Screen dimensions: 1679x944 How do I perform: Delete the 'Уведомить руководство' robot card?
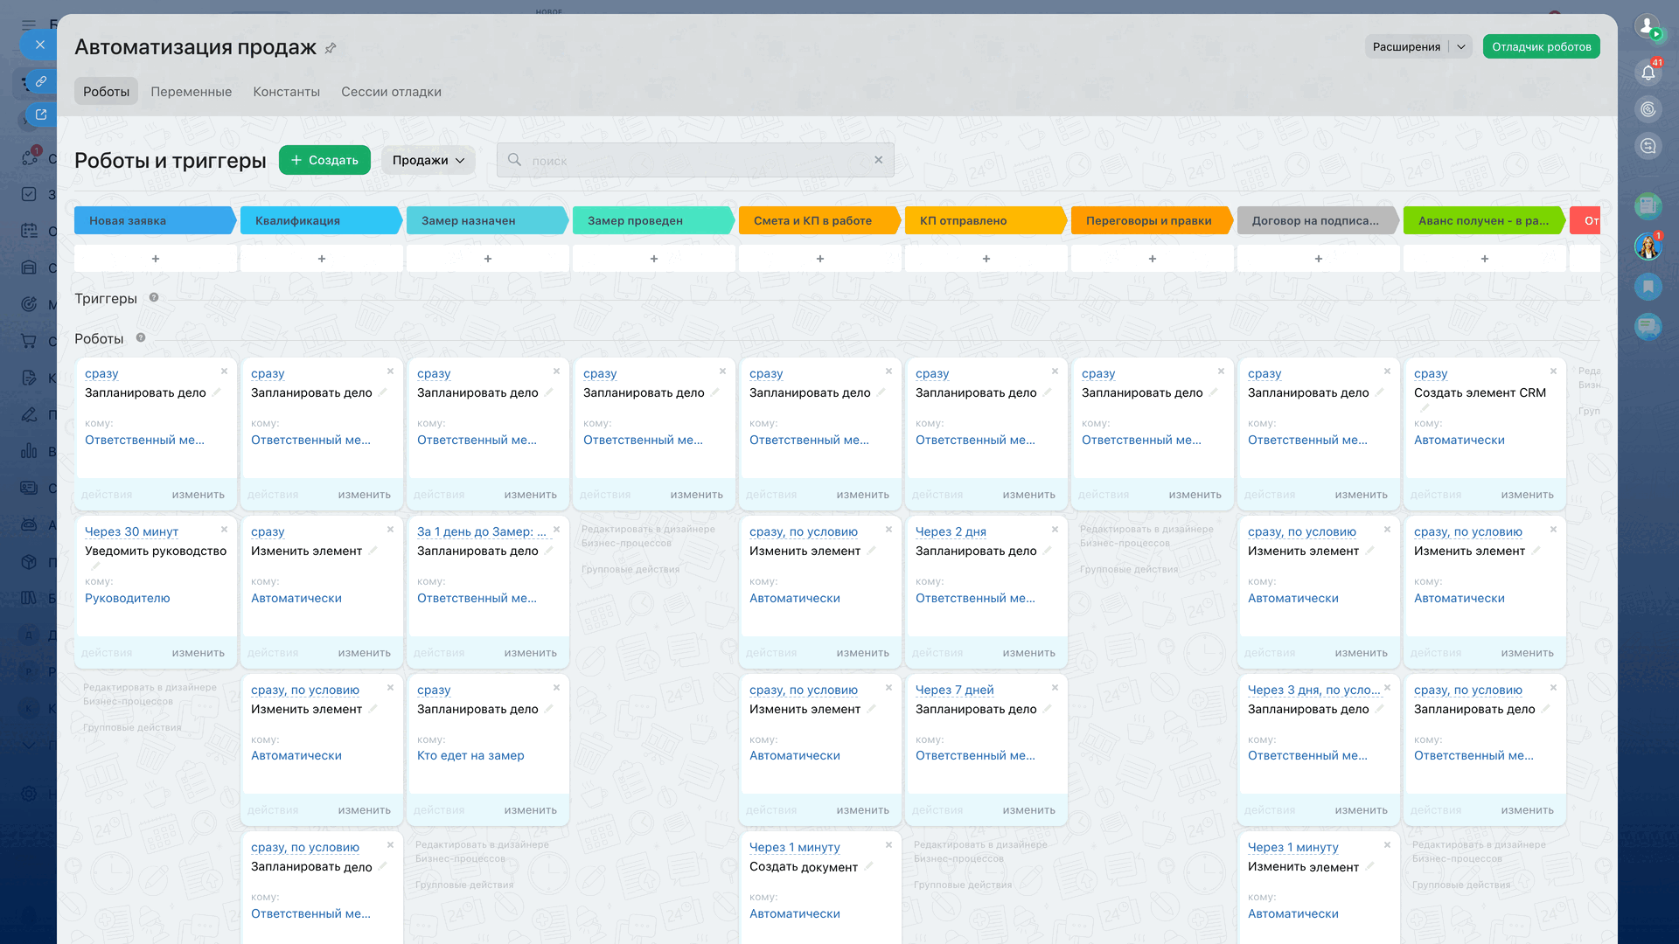pyautogui.click(x=224, y=530)
